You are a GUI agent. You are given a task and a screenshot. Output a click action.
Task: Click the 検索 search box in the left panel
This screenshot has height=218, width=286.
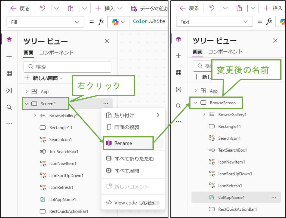(67, 67)
